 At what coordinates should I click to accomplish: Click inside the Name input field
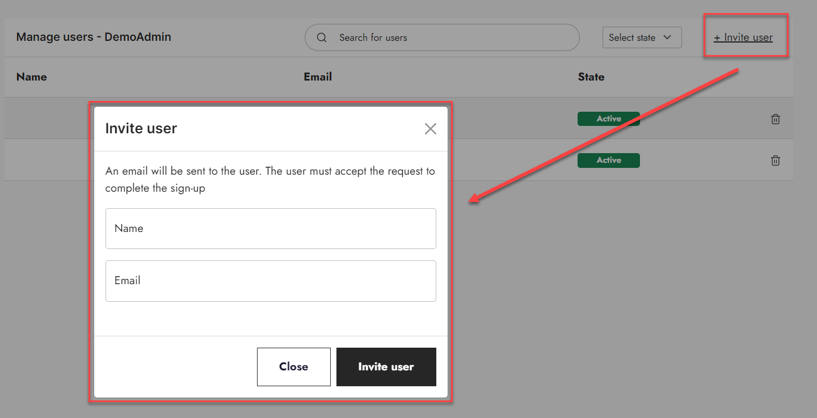(271, 229)
